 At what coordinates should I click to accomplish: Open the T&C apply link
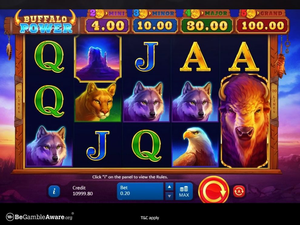[150, 218]
